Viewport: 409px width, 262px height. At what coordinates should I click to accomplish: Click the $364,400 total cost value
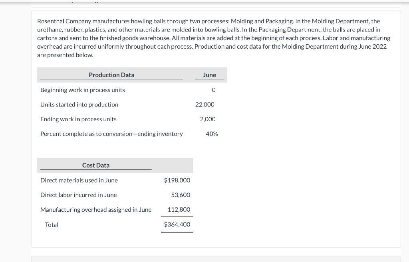177,225
